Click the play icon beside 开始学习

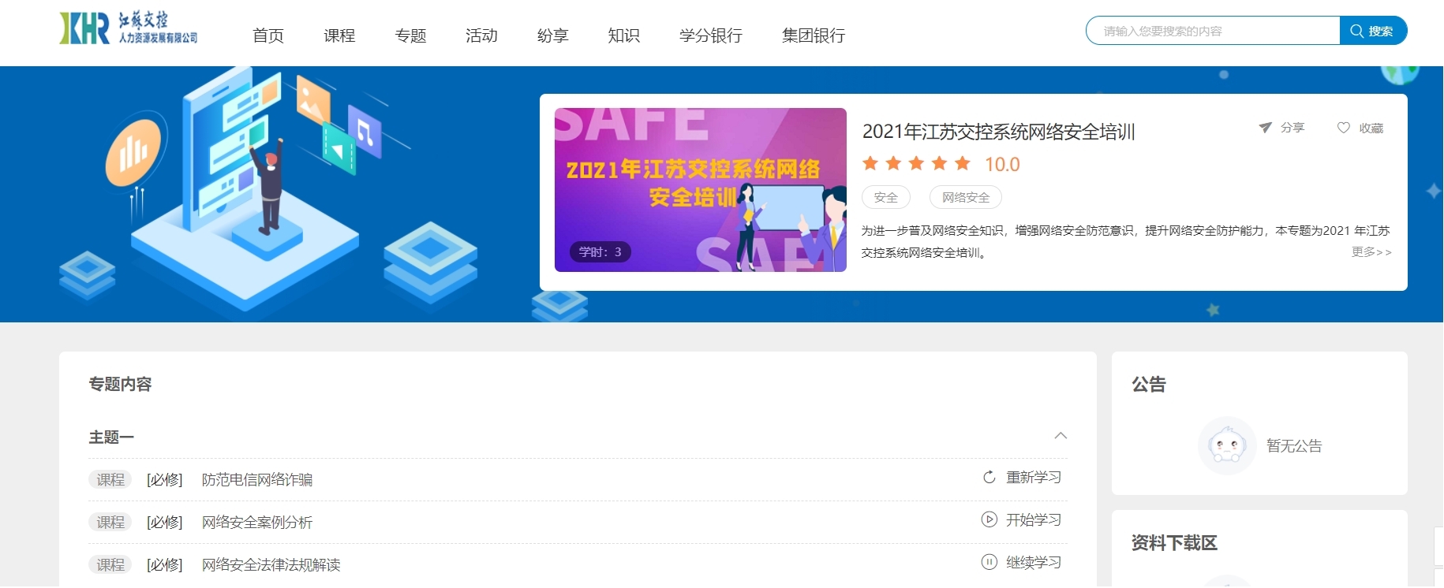pyautogui.click(x=989, y=520)
